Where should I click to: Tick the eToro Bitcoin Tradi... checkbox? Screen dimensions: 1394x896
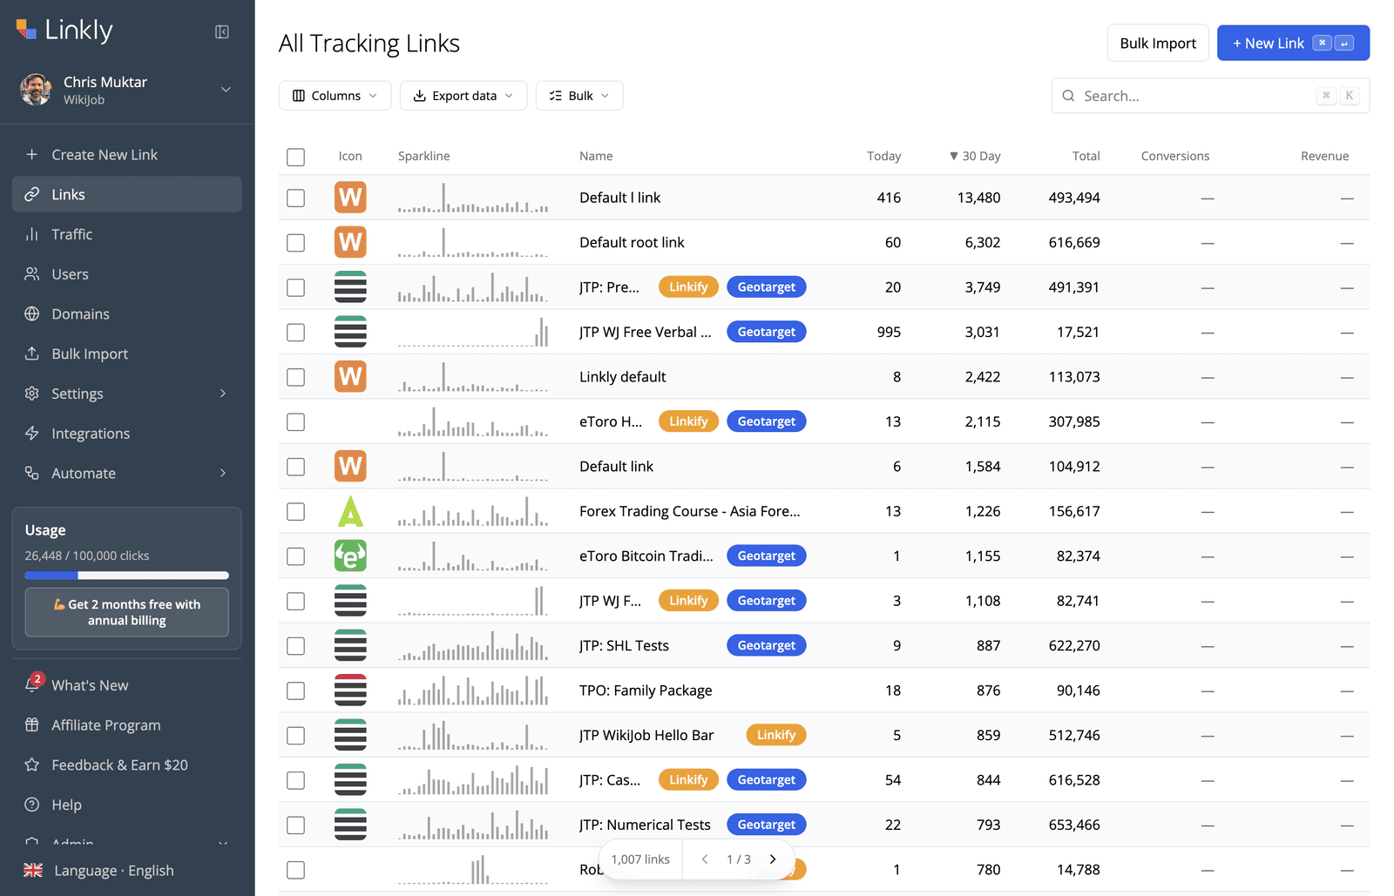[296, 556]
